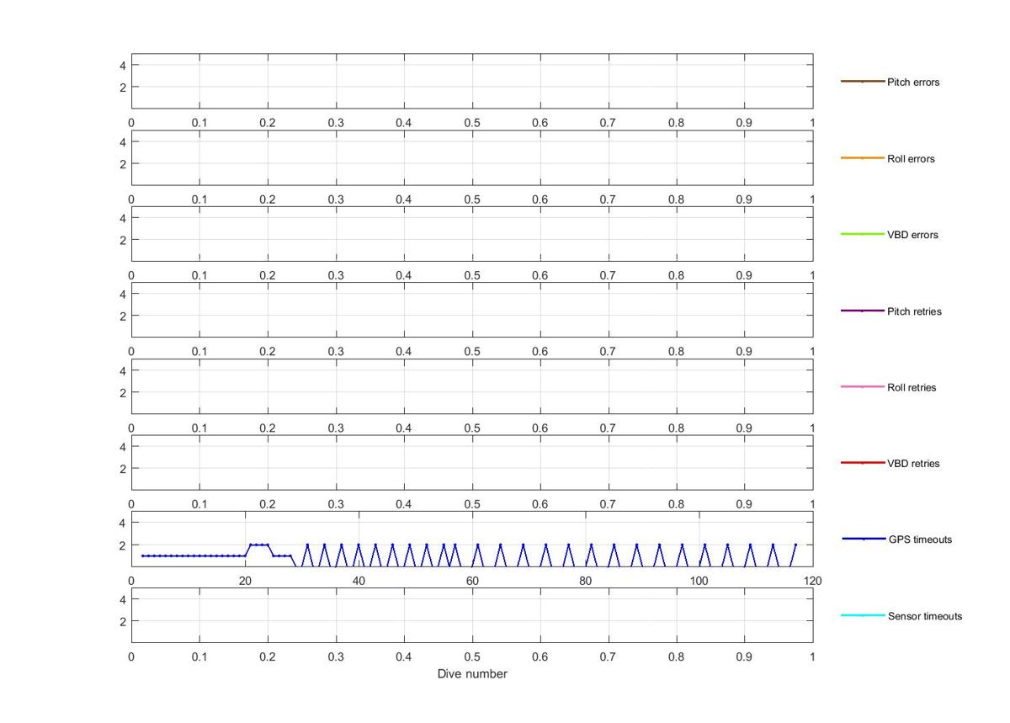Click the Dive number axis label

472,674
